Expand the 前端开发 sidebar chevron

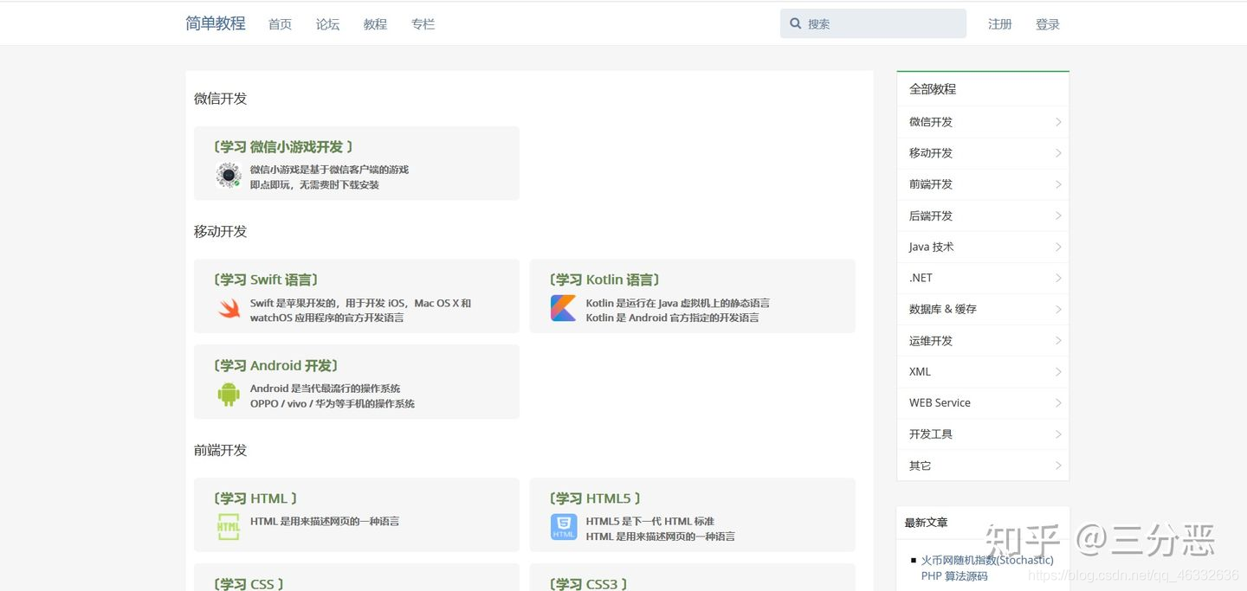pos(1058,184)
